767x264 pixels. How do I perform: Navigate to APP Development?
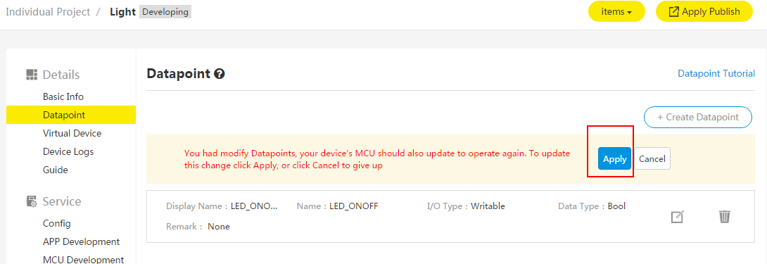(81, 242)
